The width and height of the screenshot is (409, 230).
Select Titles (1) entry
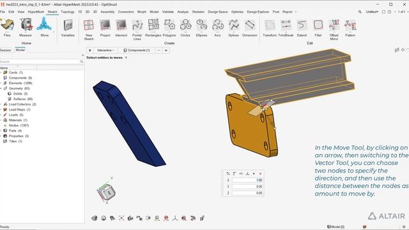click(15, 141)
